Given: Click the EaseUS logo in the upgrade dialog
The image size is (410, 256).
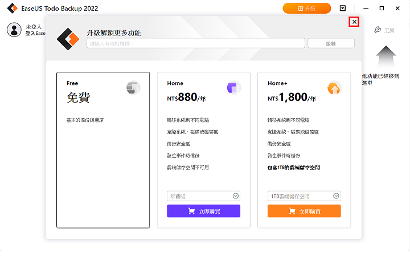Looking at the screenshot, I should point(68,39).
